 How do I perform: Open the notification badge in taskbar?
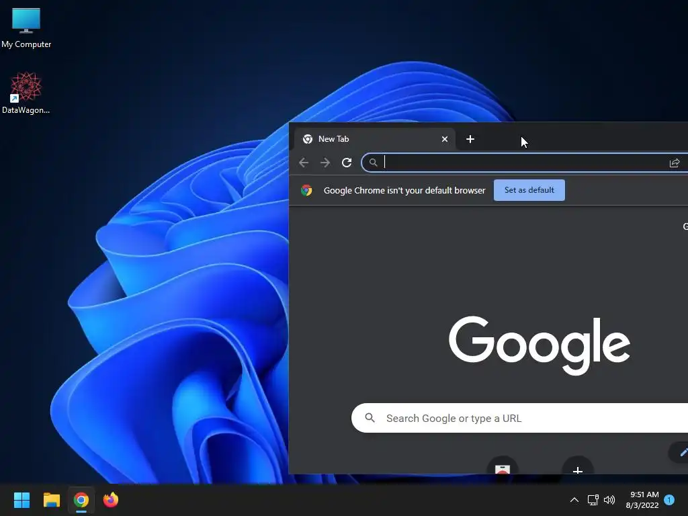(669, 499)
